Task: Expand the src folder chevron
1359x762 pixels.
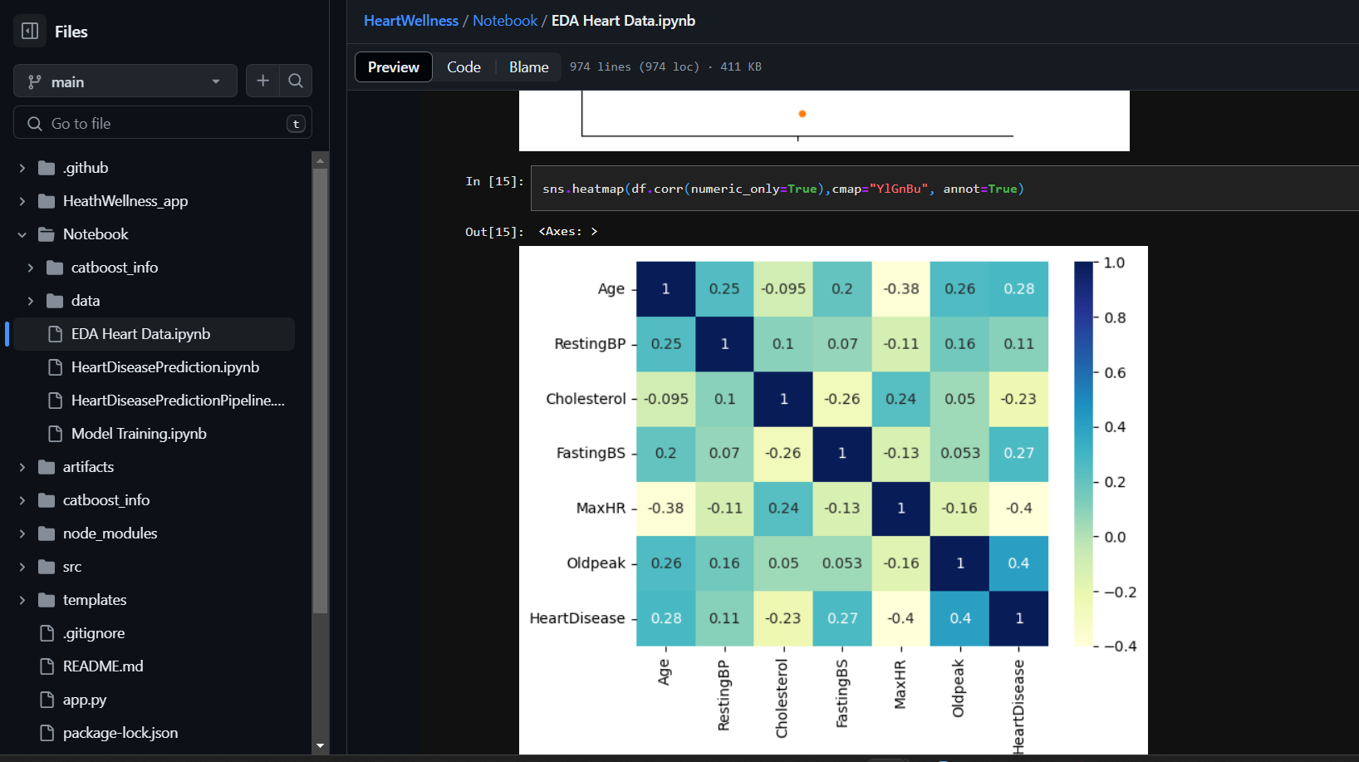Action: pos(22,567)
